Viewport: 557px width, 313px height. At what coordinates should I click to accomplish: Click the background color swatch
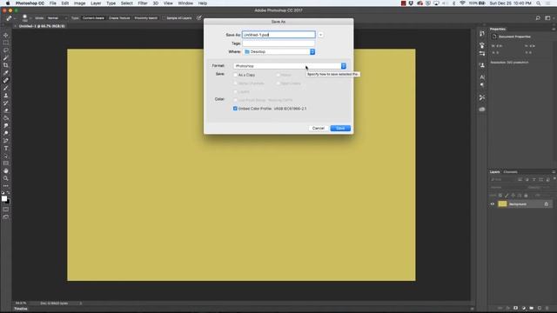8,202
